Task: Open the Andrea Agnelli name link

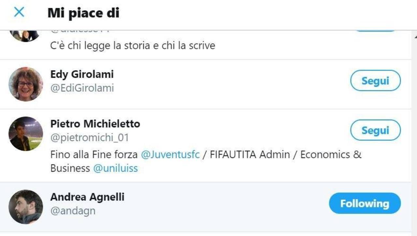Action: (x=87, y=197)
